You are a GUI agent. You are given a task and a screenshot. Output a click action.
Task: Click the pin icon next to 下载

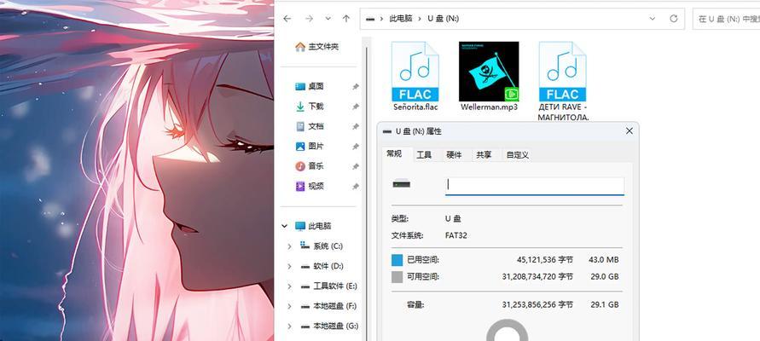[x=356, y=107]
